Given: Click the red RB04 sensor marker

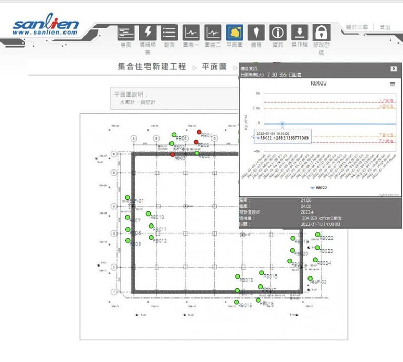Looking at the screenshot, I should coord(199,132).
